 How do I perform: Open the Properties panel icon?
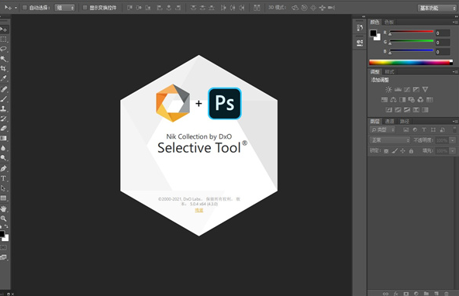coord(360,43)
